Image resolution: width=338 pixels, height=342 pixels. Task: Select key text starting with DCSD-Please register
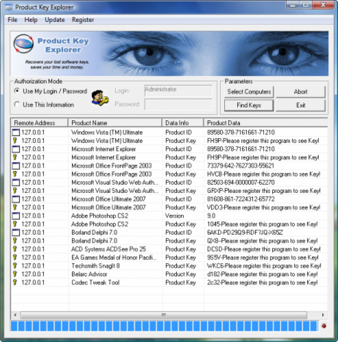coord(264,249)
